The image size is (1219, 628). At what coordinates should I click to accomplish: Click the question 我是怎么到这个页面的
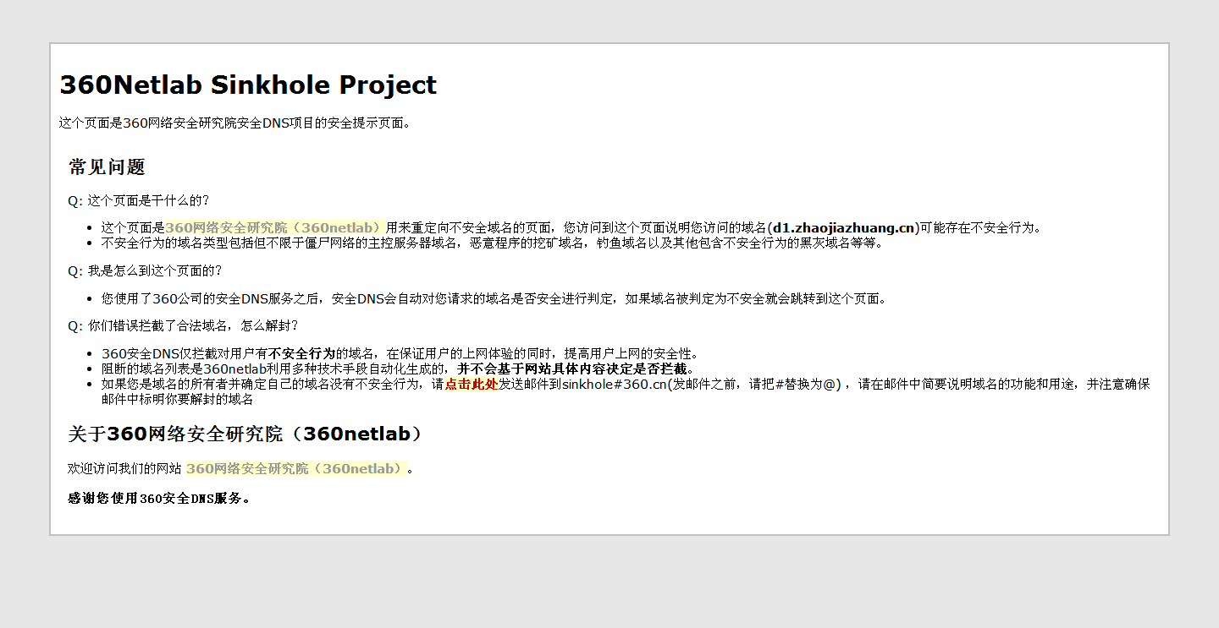(145, 270)
